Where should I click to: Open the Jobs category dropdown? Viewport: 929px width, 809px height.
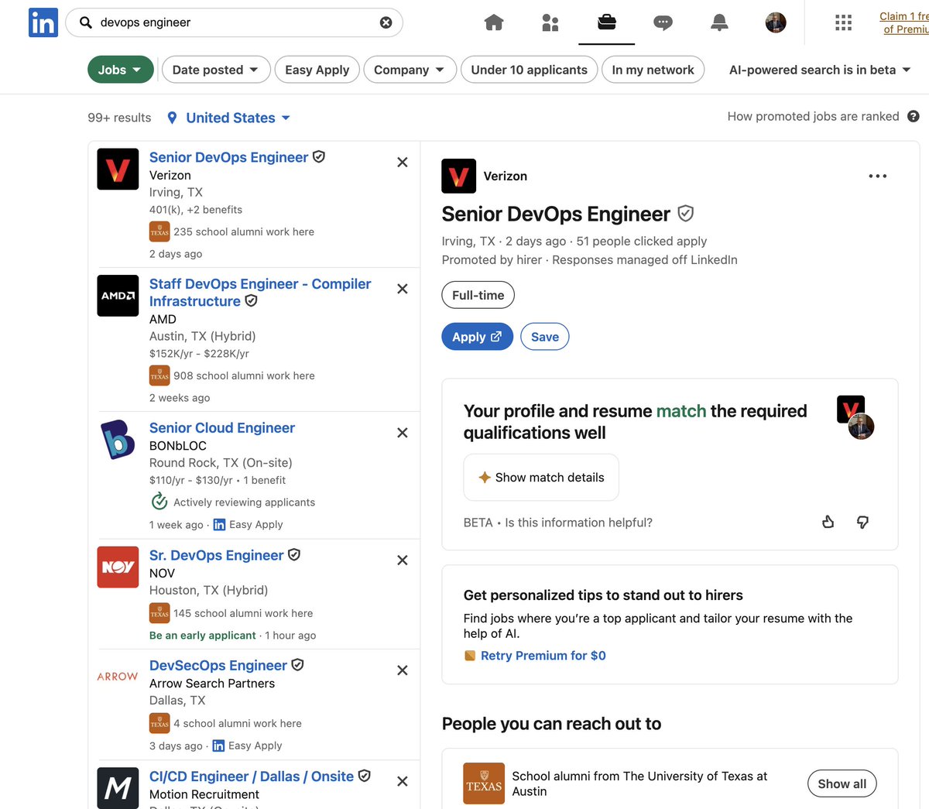(120, 70)
